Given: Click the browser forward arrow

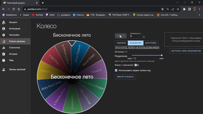Looking at the screenshot, I should (x=9, y=9).
